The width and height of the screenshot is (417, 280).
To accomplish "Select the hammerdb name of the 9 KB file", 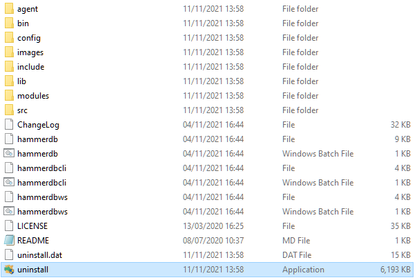I will (37, 139).
